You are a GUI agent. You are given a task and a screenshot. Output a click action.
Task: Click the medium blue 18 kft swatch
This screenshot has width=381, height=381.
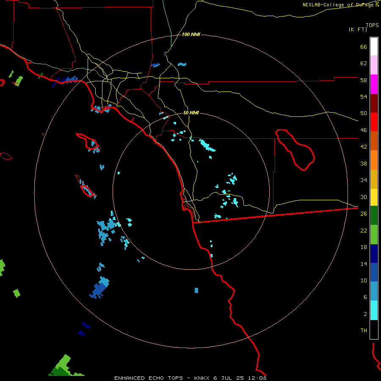click(x=374, y=272)
